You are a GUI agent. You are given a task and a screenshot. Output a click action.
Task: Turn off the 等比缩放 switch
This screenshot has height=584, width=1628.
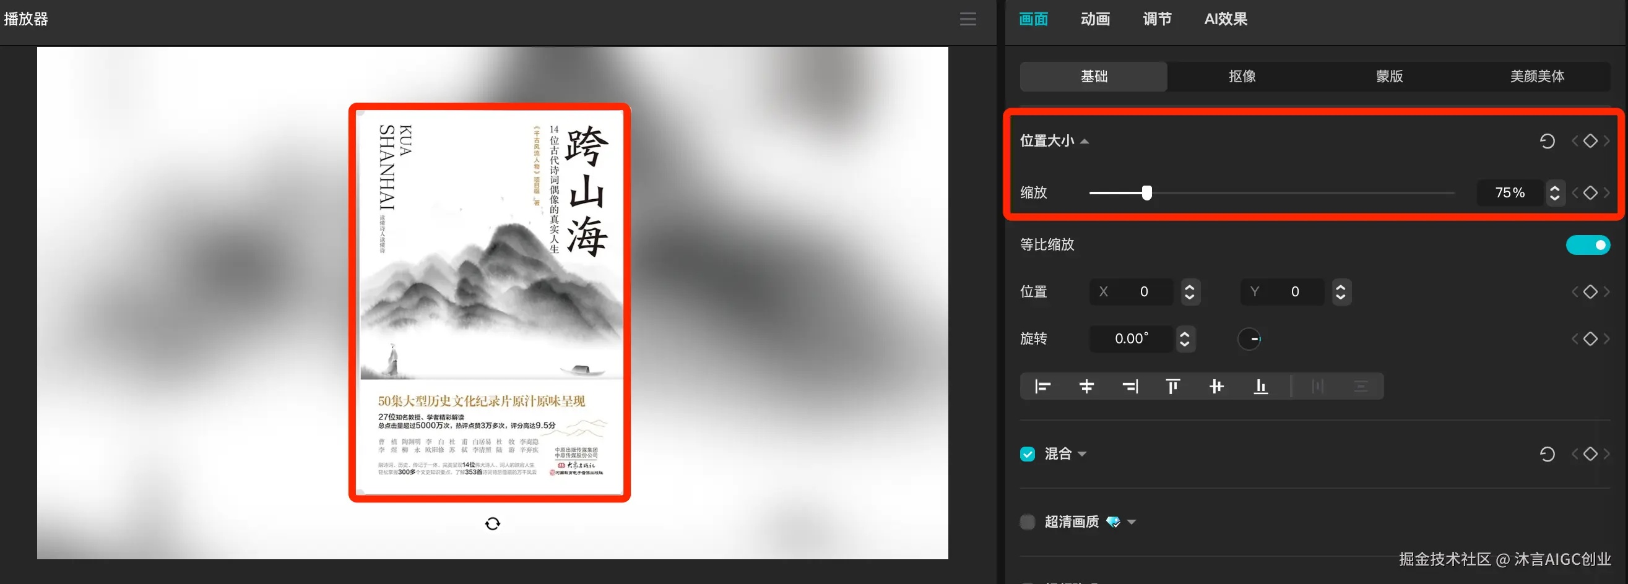click(1588, 245)
